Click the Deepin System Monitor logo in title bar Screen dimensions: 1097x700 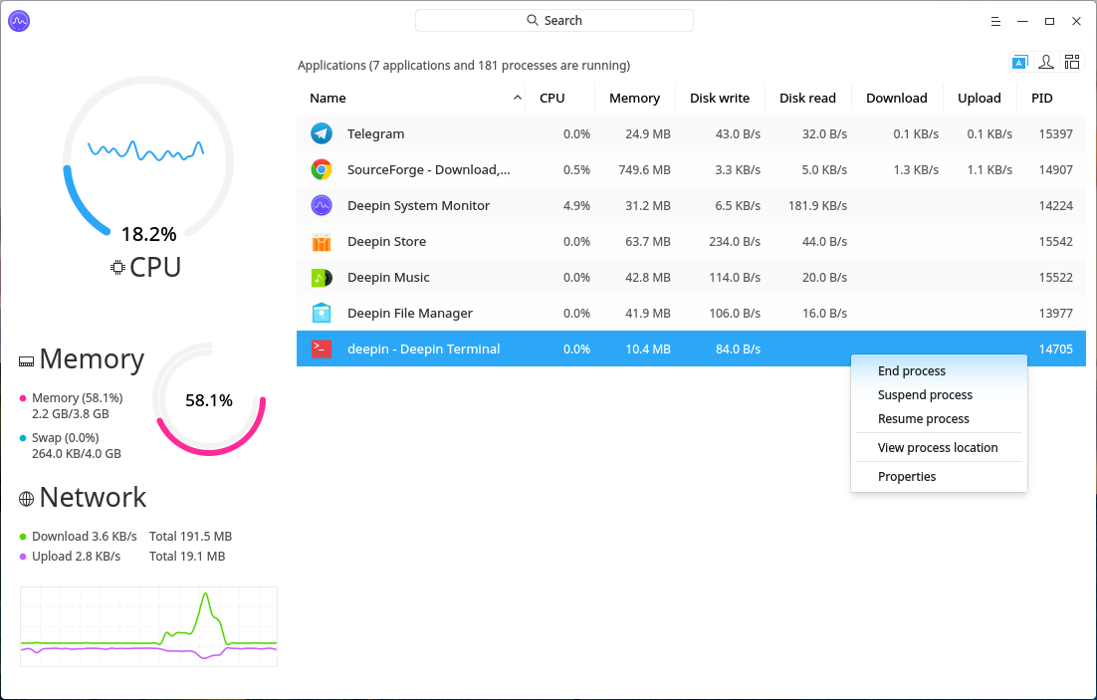19,21
